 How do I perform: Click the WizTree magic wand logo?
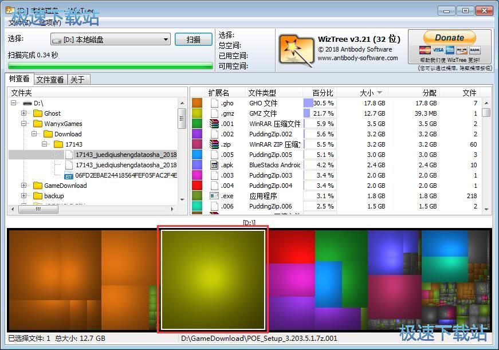click(x=296, y=49)
